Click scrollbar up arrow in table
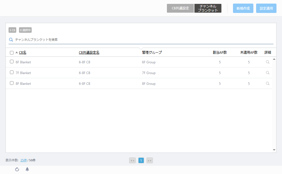The height and width of the screenshot is (174, 282). click(x=274, y=59)
